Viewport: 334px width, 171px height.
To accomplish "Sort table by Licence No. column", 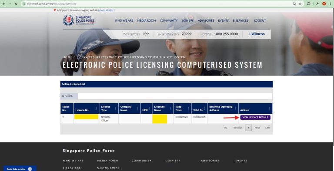I will [86, 109].
